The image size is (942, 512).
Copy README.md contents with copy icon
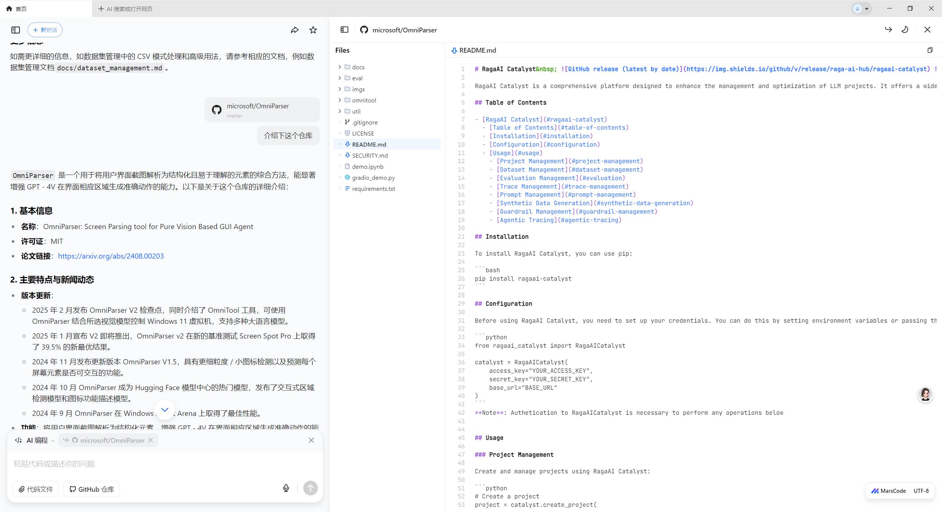tap(930, 50)
